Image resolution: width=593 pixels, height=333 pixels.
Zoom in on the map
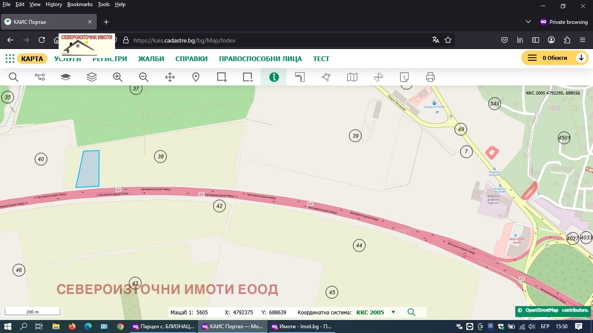point(118,77)
